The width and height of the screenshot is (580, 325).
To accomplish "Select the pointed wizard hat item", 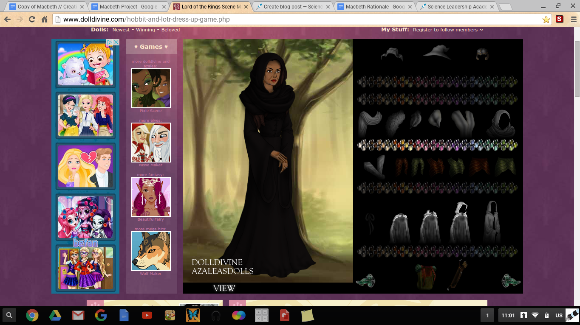I will pos(436,53).
